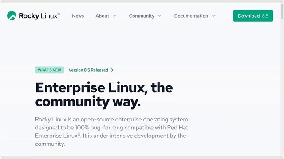The width and height of the screenshot is (284, 159).
Task: Expand the Documentation dropdown chevron
Action: coord(214,16)
